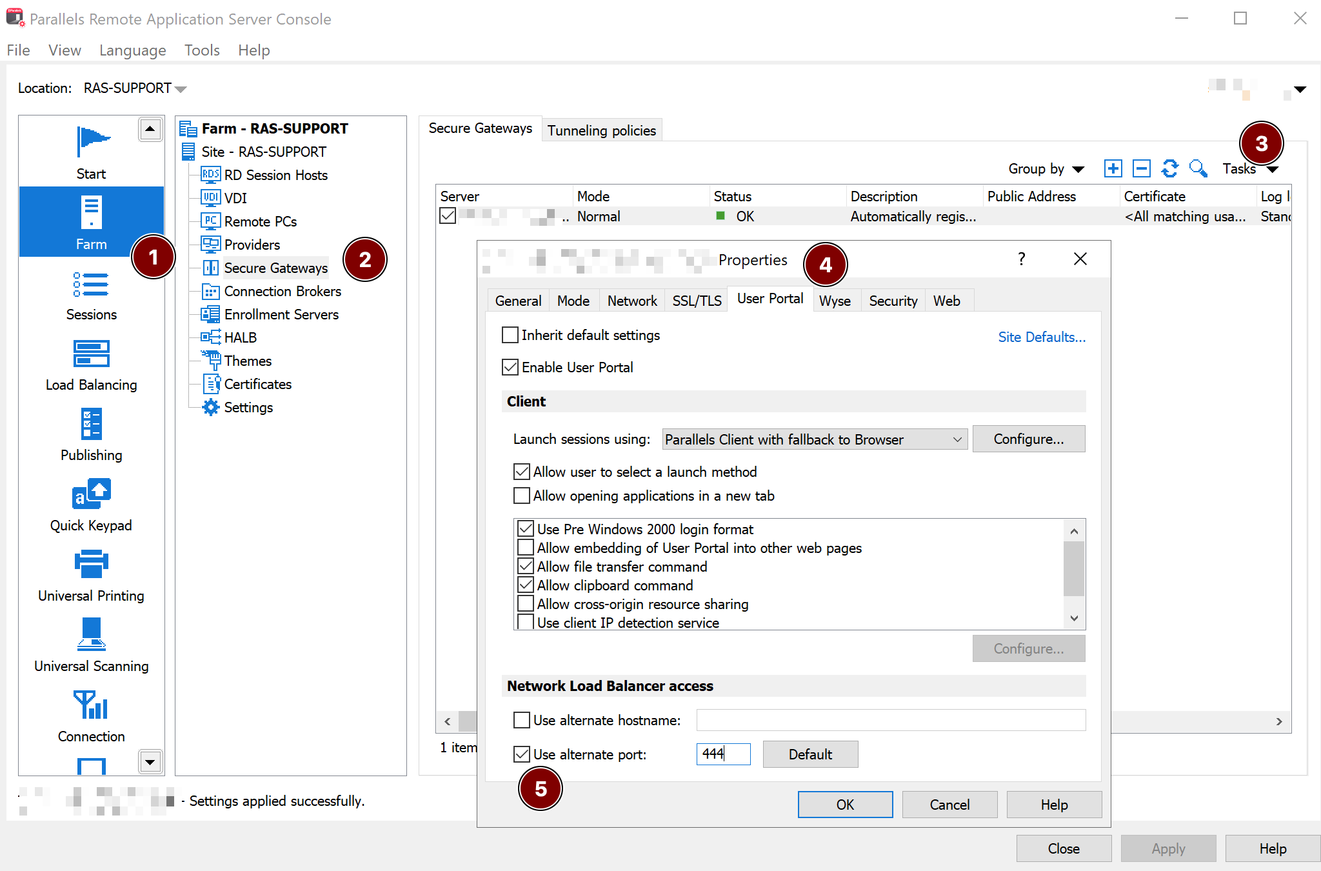Viewport: 1321px width, 871px height.
Task: Toggle Allow user to select a launch method
Action: tap(521, 472)
